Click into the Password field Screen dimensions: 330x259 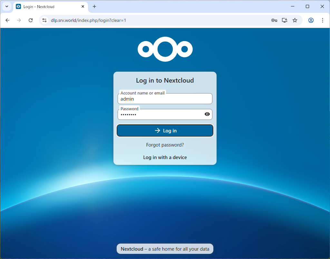[160, 114]
